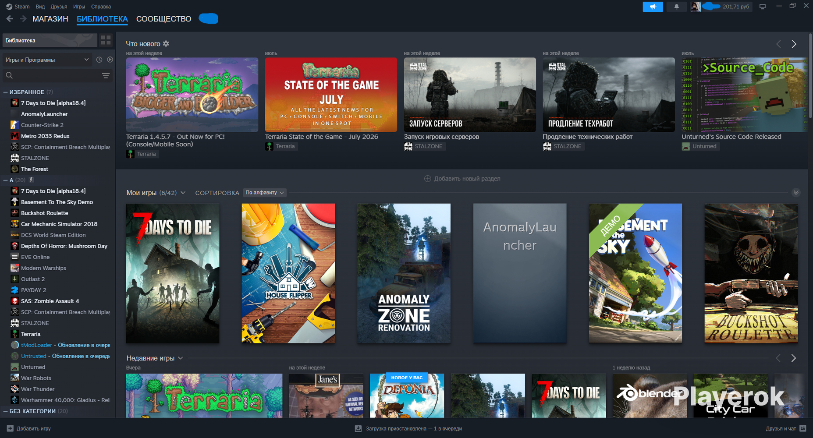Open the Deponia tile in recent games

(407, 396)
